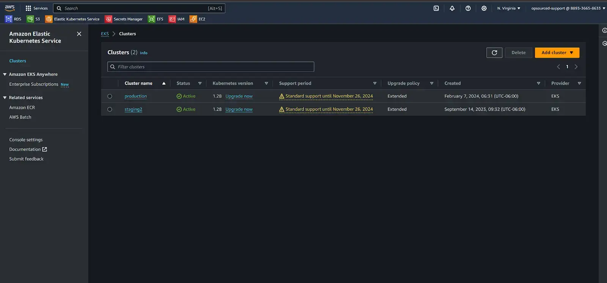Open the N. Virginia region dropdown

509,8
